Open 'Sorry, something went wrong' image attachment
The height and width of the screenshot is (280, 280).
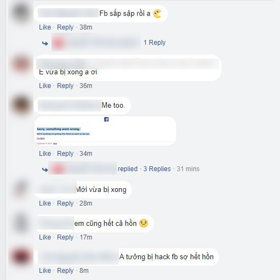point(105,131)
